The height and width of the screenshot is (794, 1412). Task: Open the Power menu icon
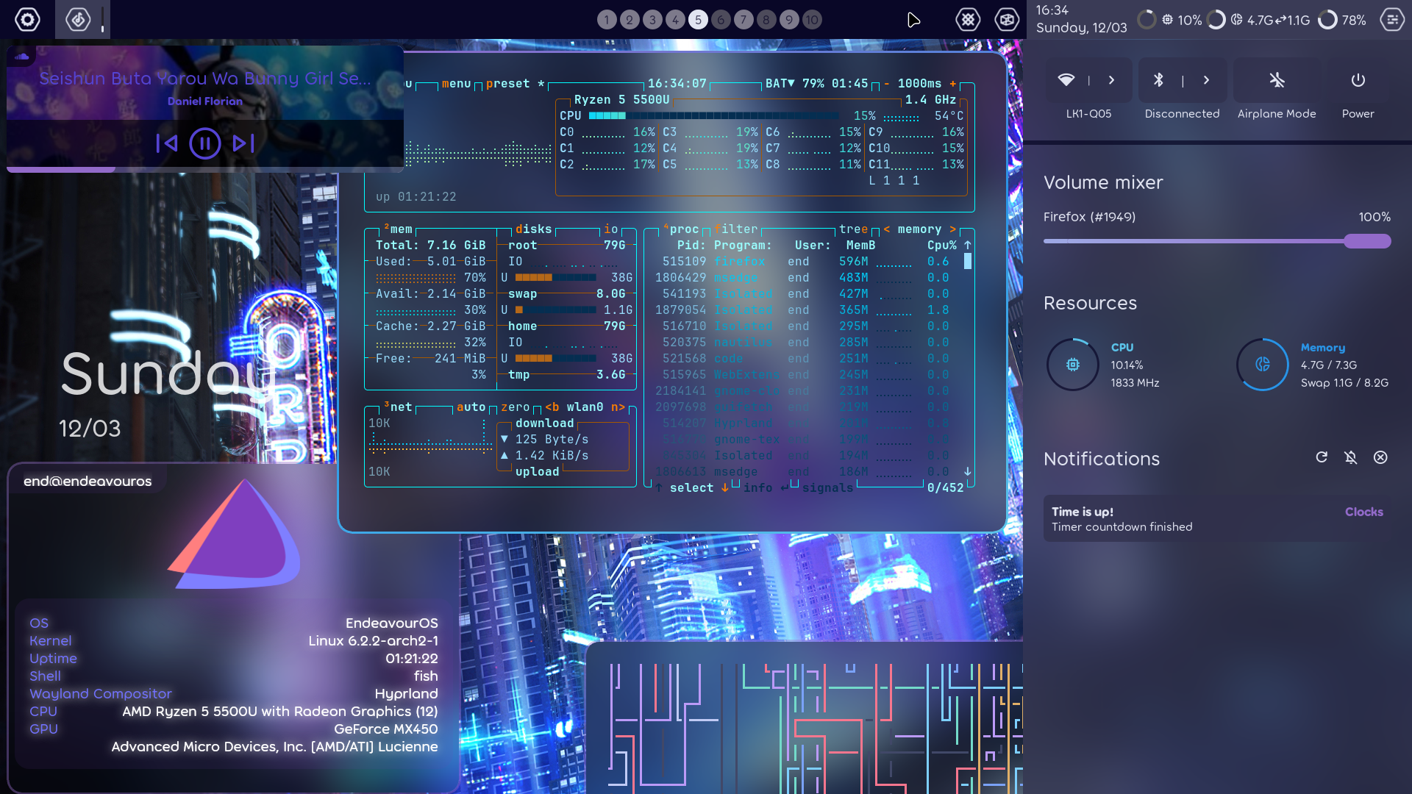[1358, 80]
